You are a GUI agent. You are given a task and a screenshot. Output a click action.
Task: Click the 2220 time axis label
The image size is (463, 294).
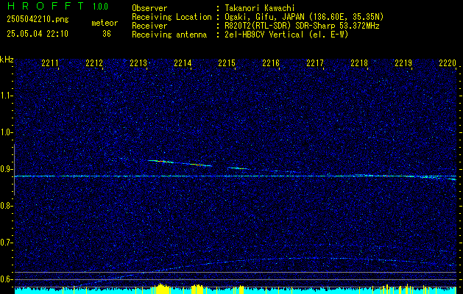(448, 63)
